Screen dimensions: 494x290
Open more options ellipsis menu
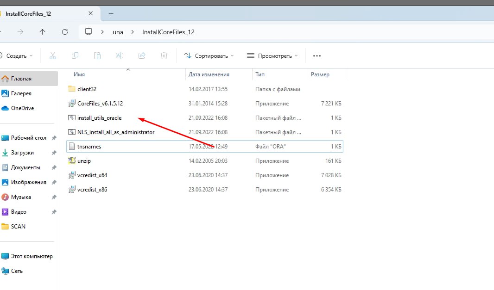[x=317, y=56]
